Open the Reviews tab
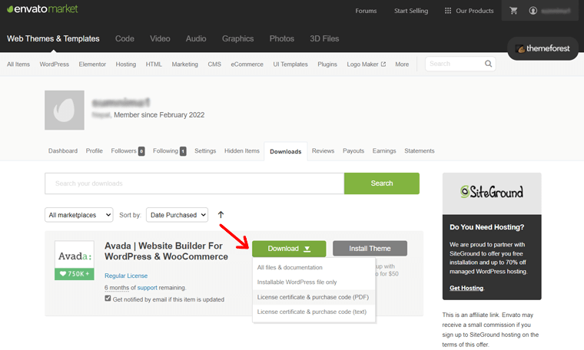Screen dimensions: 584x350 [323, 151]
